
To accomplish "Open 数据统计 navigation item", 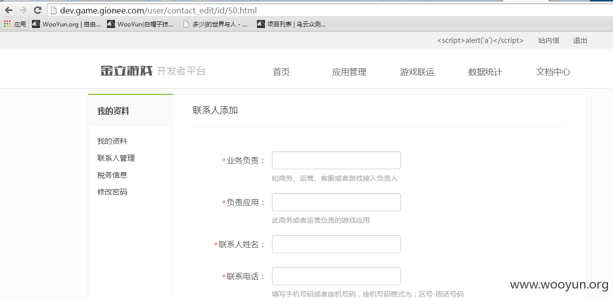I will coord(485,72).
